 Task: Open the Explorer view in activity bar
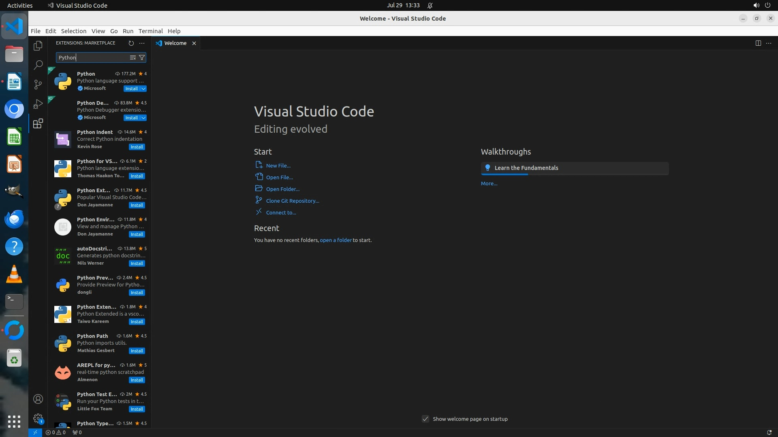(x=38, y=46)
